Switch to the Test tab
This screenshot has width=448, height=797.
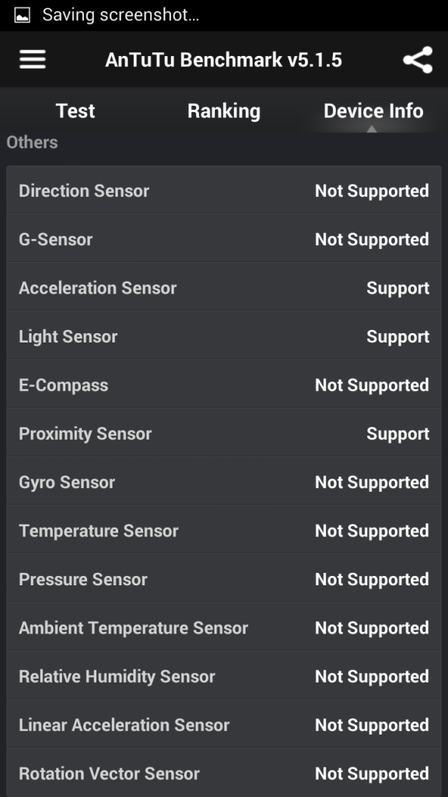pos(75,111)
